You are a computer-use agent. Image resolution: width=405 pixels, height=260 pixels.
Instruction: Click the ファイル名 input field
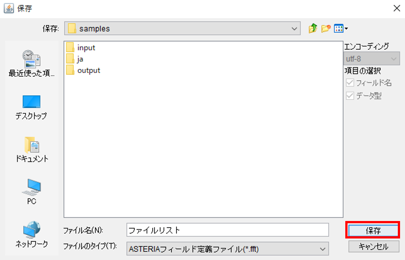click(228, 230)
